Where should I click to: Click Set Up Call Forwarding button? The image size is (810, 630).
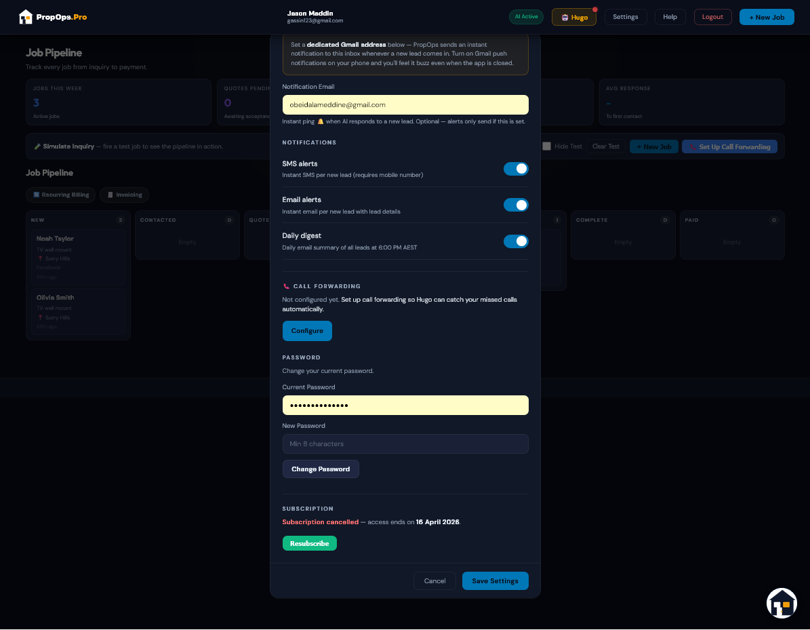coord(729,146)
